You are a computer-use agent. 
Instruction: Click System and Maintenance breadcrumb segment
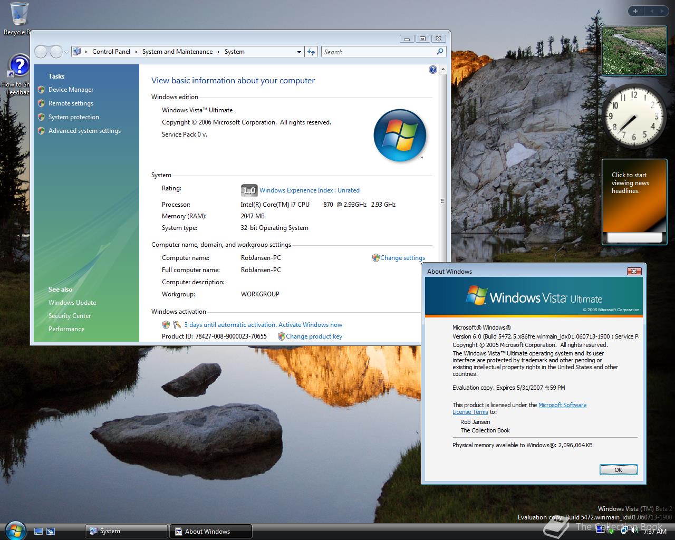(x=177, y=52)
